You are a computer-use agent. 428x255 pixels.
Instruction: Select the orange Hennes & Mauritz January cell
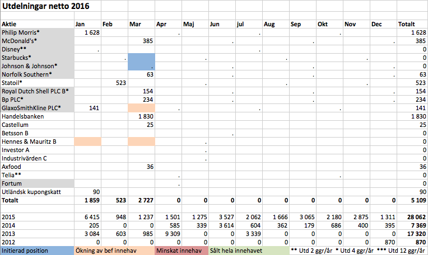87,141
